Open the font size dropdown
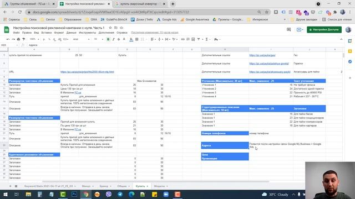Viewport: 355px width, 199px height. 99,39
